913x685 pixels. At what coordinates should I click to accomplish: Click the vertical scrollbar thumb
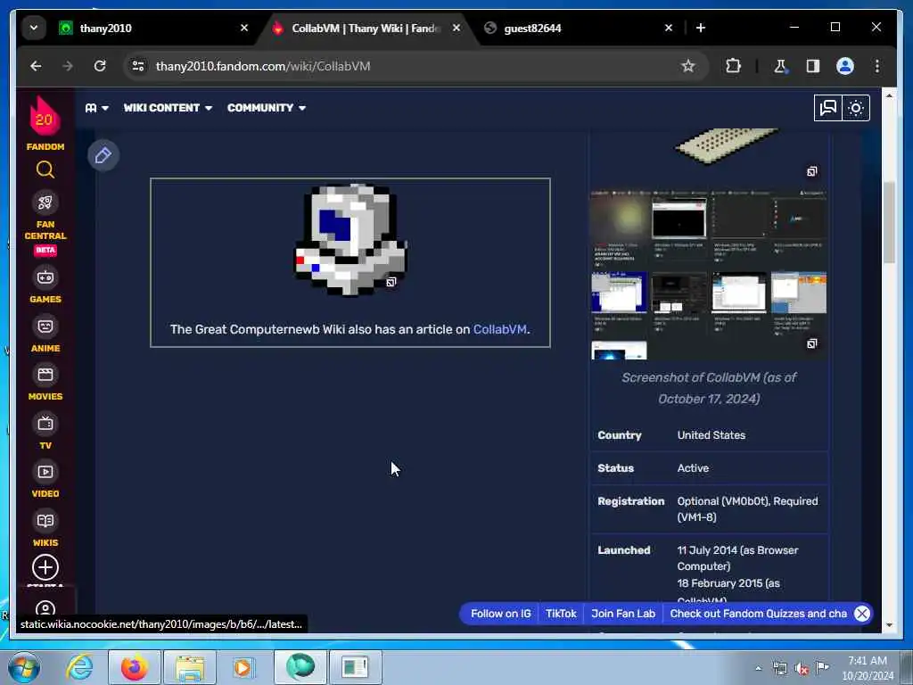click(x=889, y=222)
